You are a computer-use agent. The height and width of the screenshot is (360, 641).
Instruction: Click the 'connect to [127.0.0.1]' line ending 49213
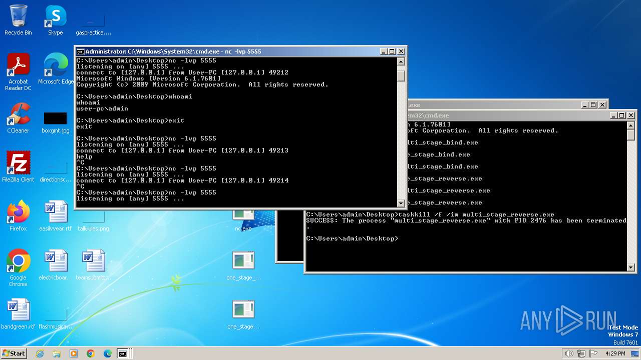[182, 150]
